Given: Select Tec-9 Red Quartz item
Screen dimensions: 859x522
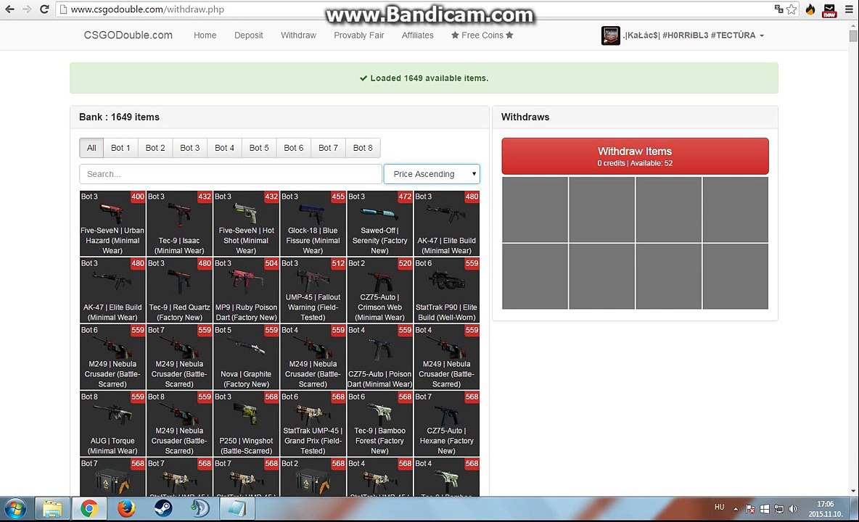Looking at the screenshot, I should (179, 290).
